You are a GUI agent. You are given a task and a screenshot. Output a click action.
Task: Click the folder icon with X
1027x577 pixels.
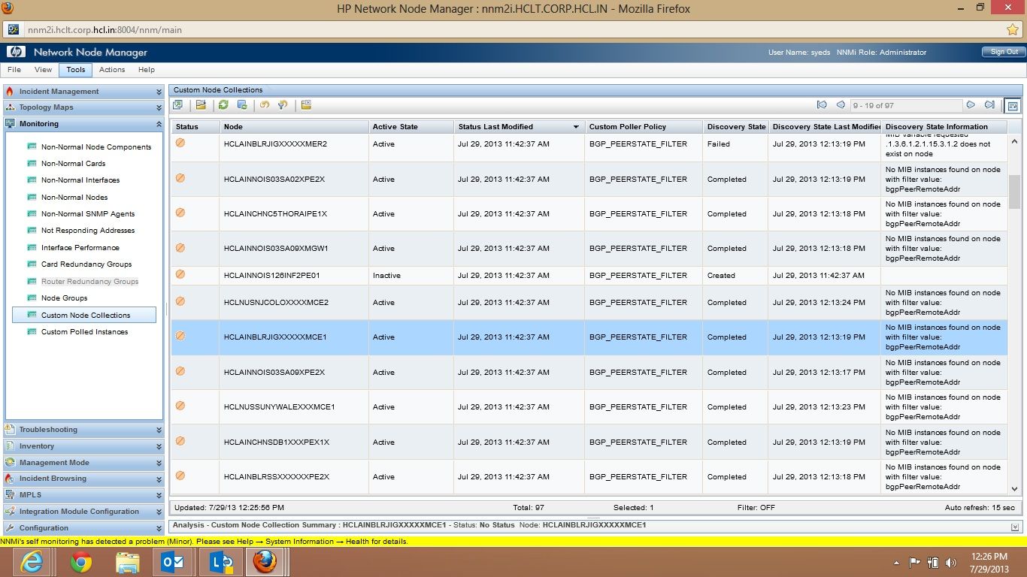(x=306, y=105)
